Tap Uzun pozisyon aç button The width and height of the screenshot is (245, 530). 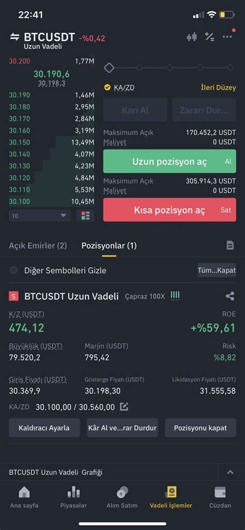pos(170,161)
